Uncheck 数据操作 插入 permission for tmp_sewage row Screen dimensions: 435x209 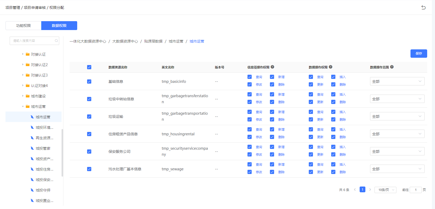(x=333, y=164)
